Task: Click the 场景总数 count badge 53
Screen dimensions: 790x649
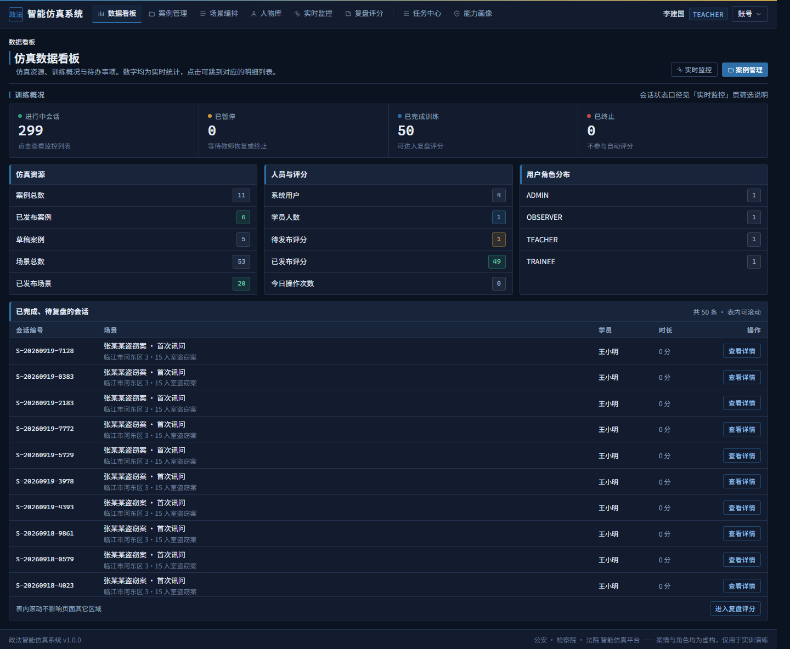Action: (x=241, y=261)
